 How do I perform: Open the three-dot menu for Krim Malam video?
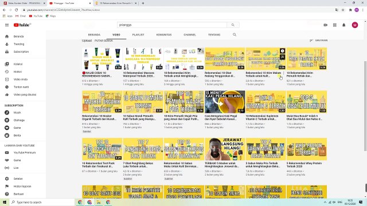point(284,73)
